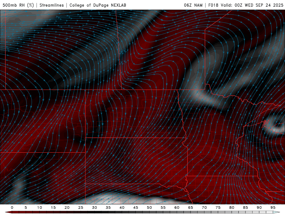Click the colorbar label "75"
Image resolution: width=285 pixels, height=214 pixels.
218,208
